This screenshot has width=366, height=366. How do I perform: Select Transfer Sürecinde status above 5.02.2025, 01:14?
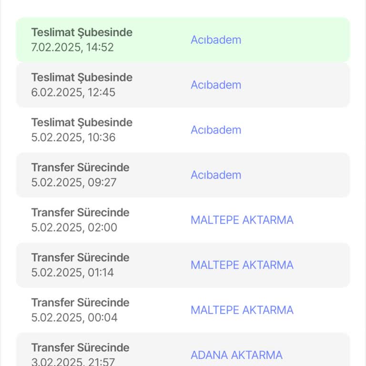[x=80, y=257]
